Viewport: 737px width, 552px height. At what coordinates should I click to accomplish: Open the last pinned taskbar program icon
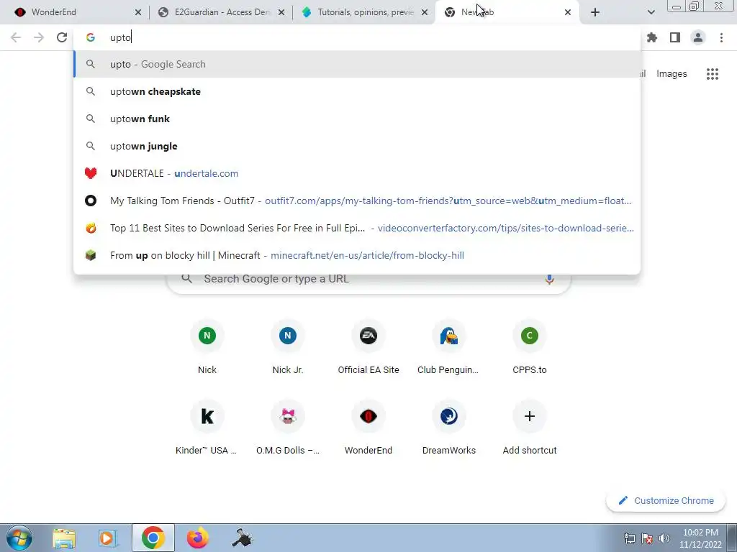243,538
